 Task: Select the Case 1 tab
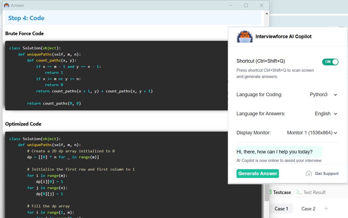point(281,208)
